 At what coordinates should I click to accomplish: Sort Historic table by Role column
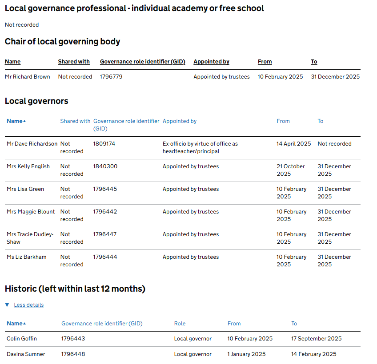[180, 324]
